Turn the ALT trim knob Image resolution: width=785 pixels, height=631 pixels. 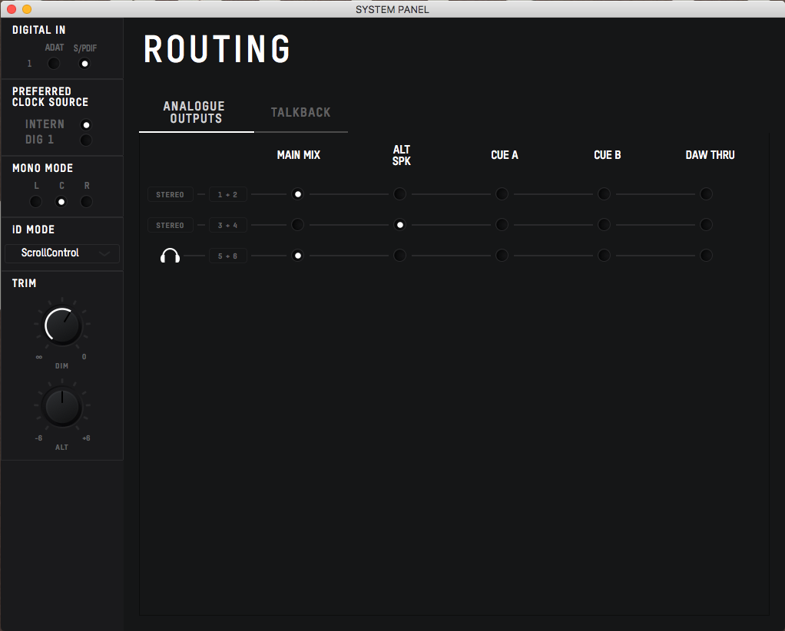point(61,406)
